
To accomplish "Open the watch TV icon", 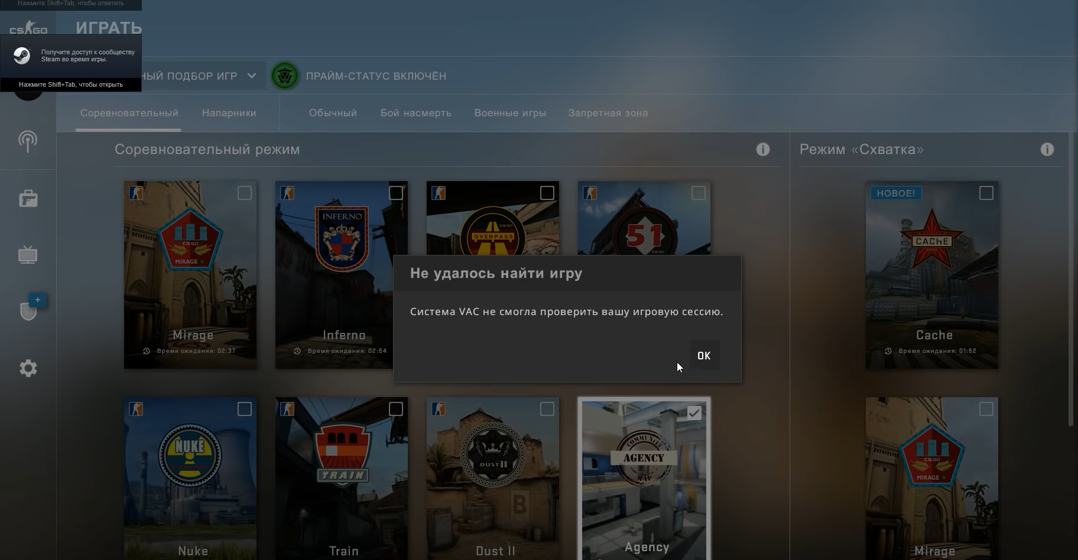I will tap(28, 255).
